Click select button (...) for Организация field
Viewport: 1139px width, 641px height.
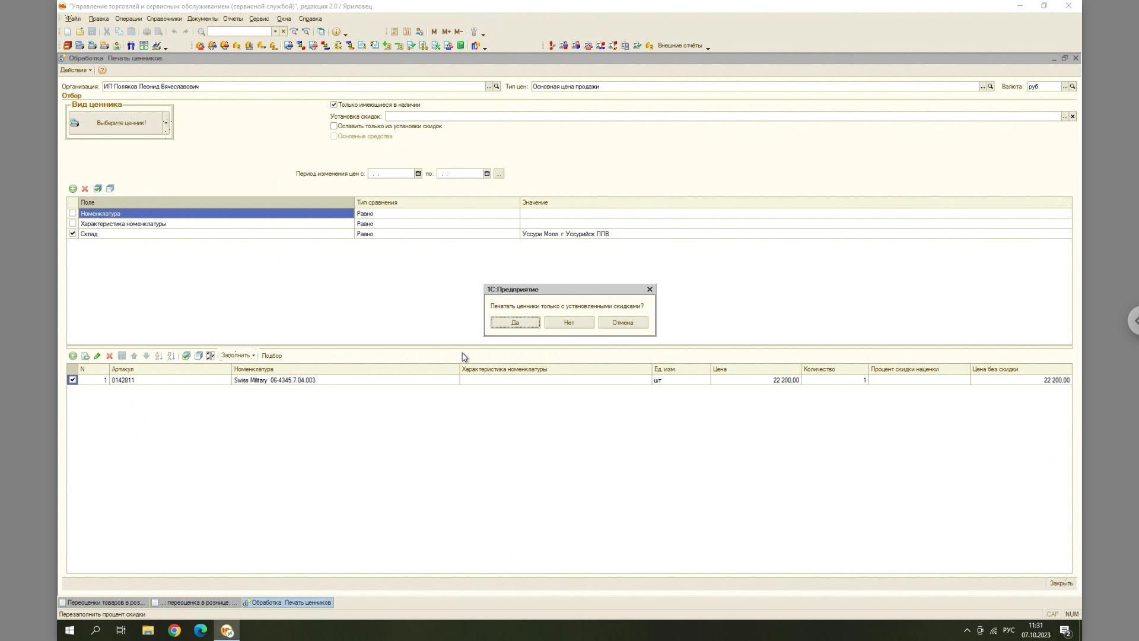[x=489, y=87]
